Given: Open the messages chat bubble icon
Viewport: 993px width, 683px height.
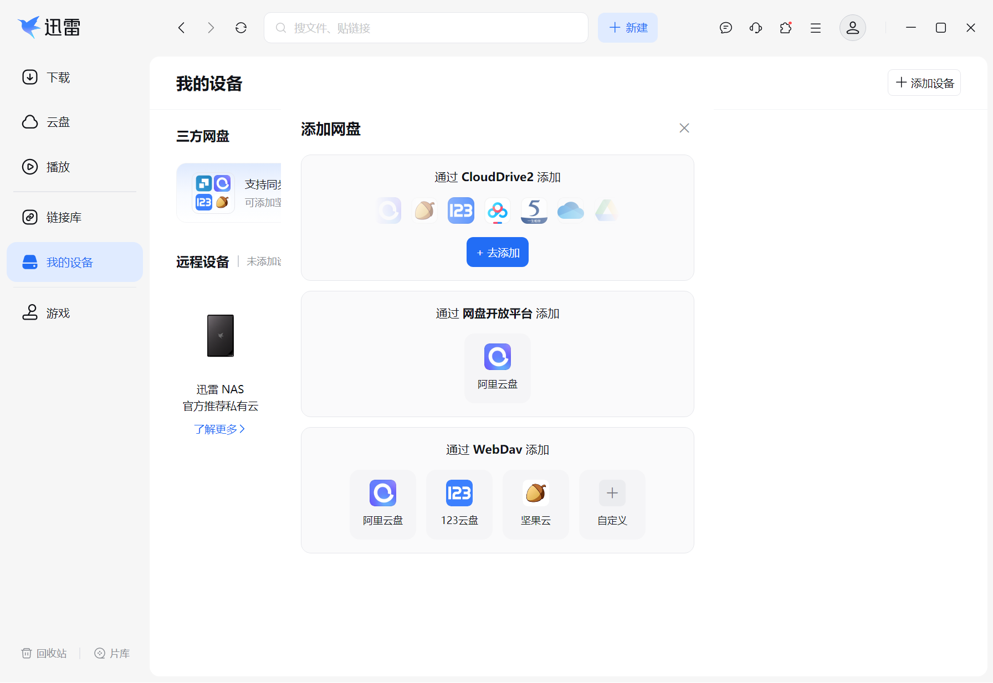Looking at the screenshot, I should point(726,28).
